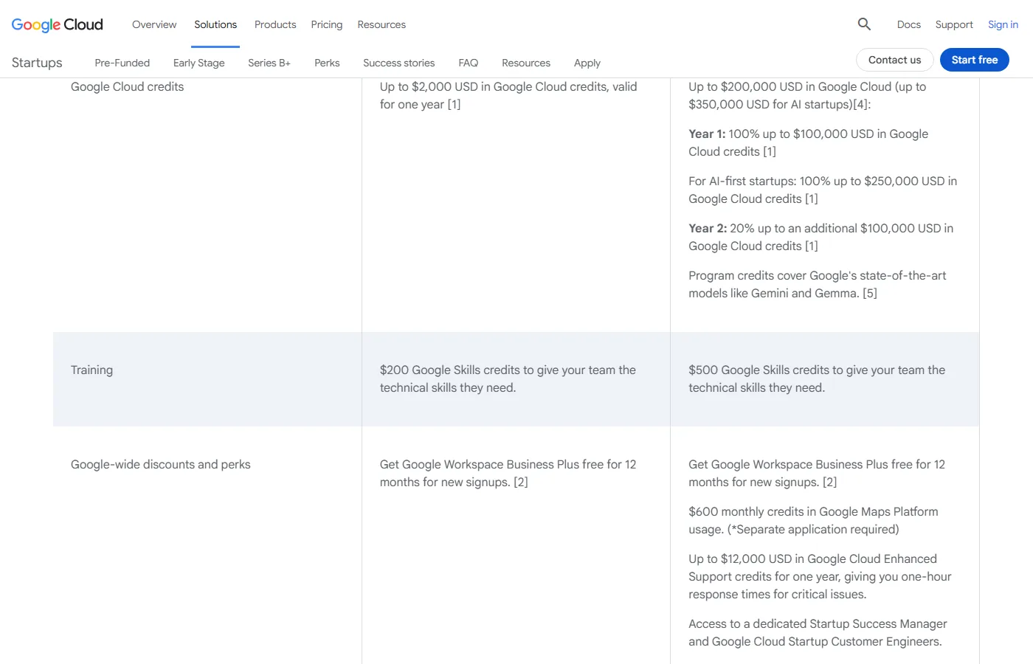Click the dedicated Startup Success Manager text
1033x664 pixels.
(x=818, y=632)
